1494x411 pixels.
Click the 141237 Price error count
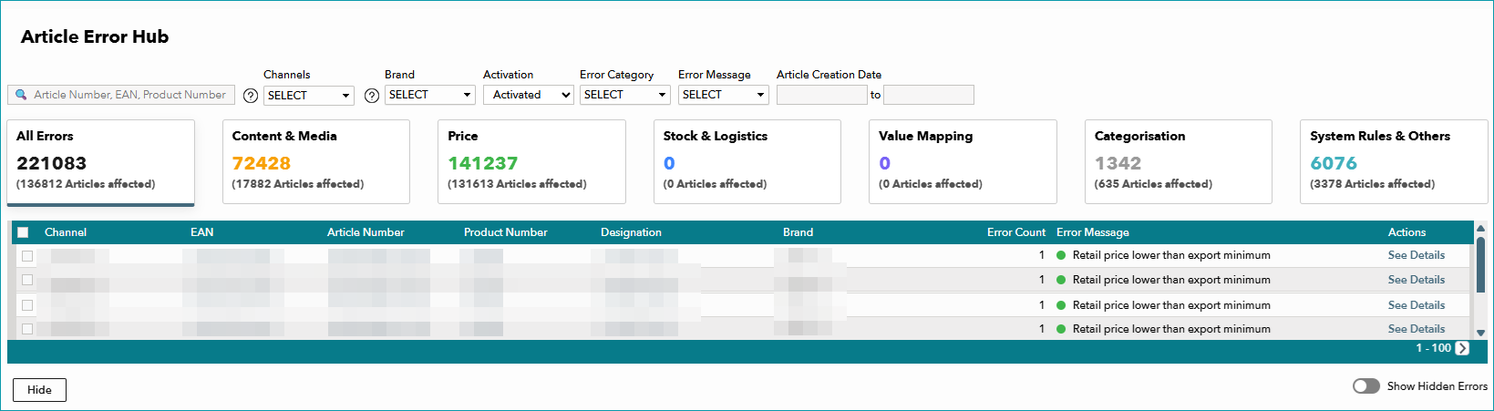coord(483,163)
